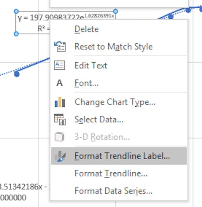
Task: Click the letter A Font icon
Action: 59,83
